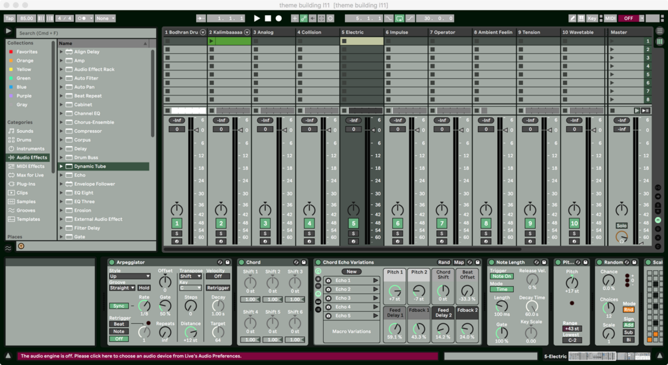Click the Map button in Chord Echo Variations
Screen dimensions: 668x365
459,263
